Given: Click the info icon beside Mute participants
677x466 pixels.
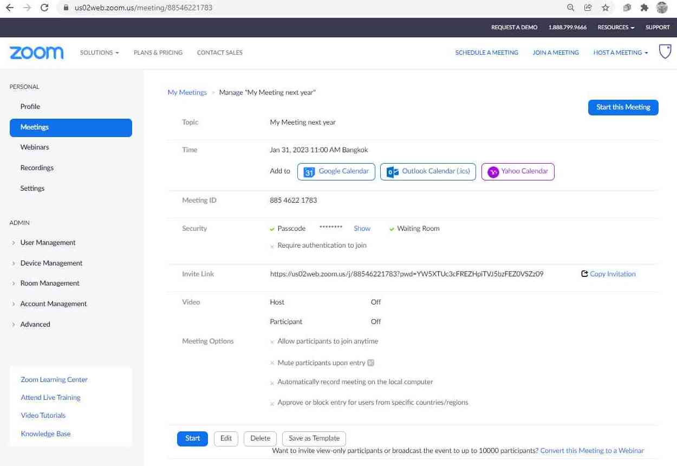Looking at the screenshot, I should (x=371, y=363).
